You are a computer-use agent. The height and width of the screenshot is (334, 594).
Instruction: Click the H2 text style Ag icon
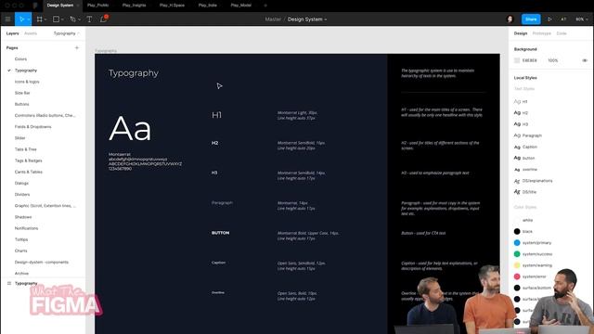click(517, 113)
